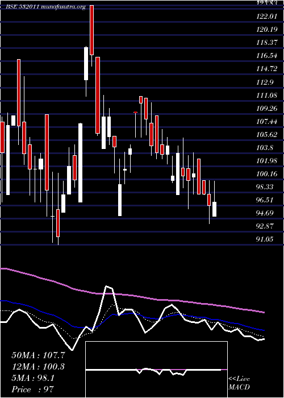Click the 109.26 price axis label

pyautogui.click(x=267, y=109)
